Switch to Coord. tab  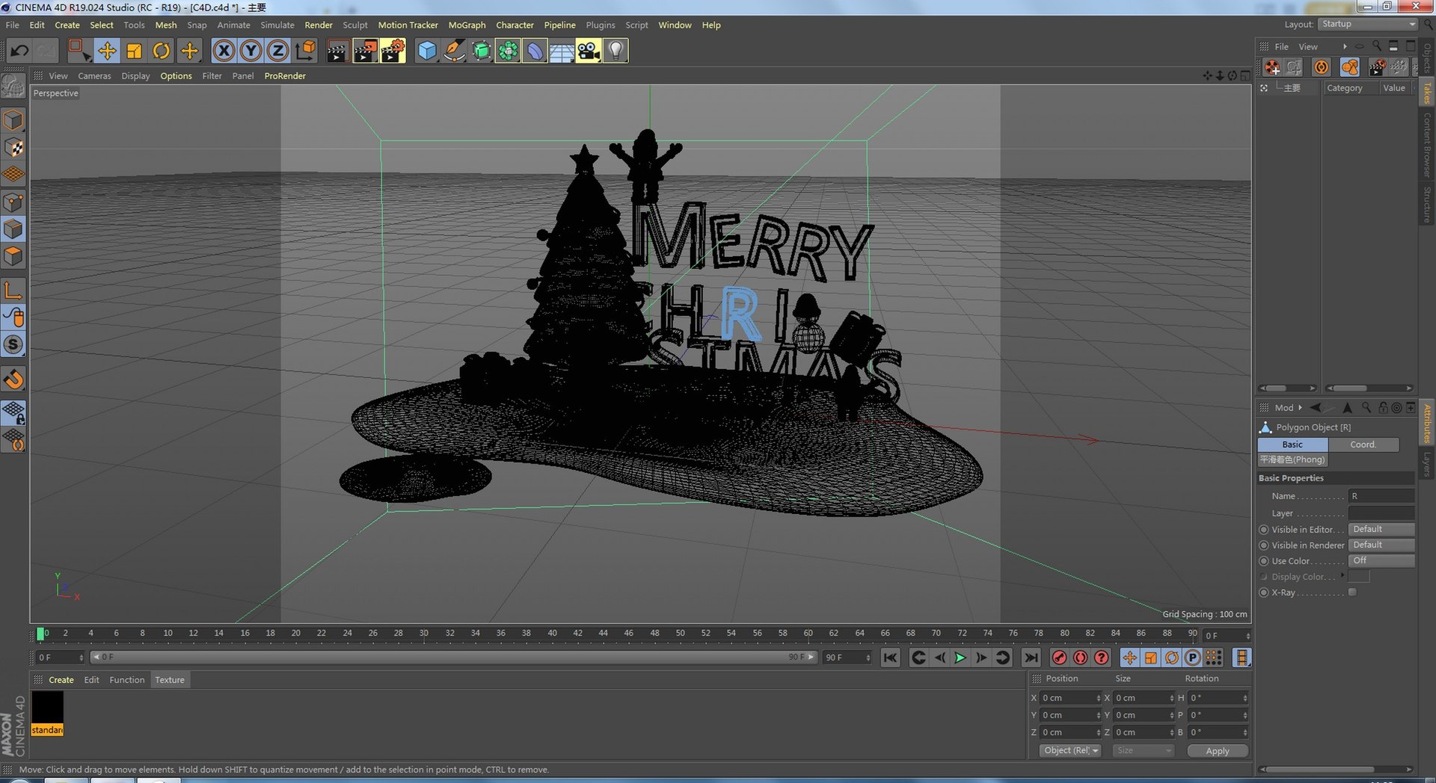(1363, 445)
